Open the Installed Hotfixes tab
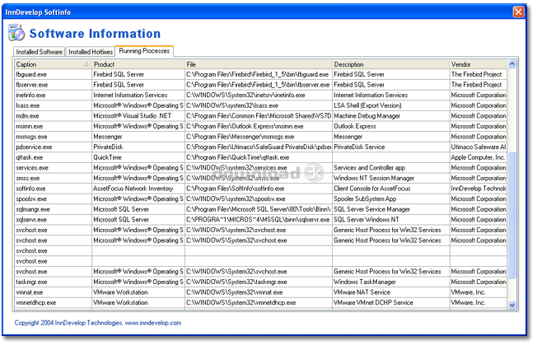The height and width of the screenshot is (345, 537). pyautogui.click(x=91, y=52)
